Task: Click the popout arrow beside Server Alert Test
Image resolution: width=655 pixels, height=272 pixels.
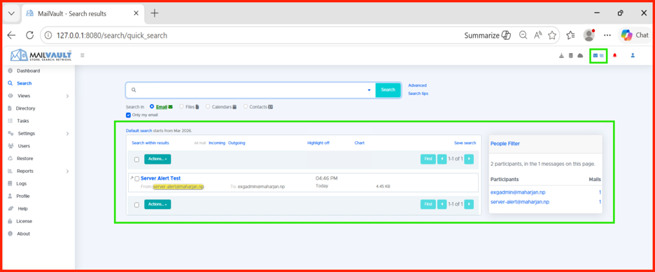Action: tap(132, 178)
